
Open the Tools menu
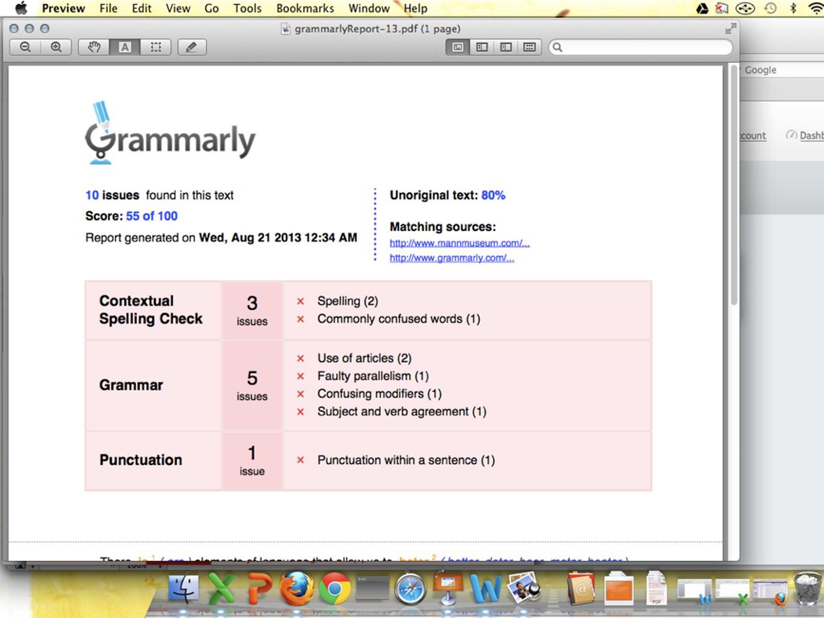(248, 8)
